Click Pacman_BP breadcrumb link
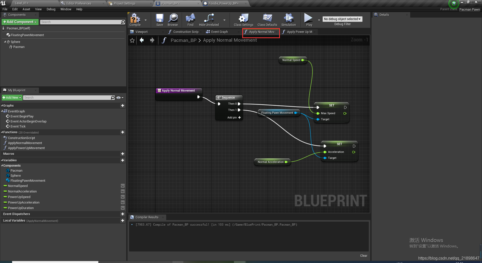The height and width of the screenshot is (263, 482). coord(184,40)
